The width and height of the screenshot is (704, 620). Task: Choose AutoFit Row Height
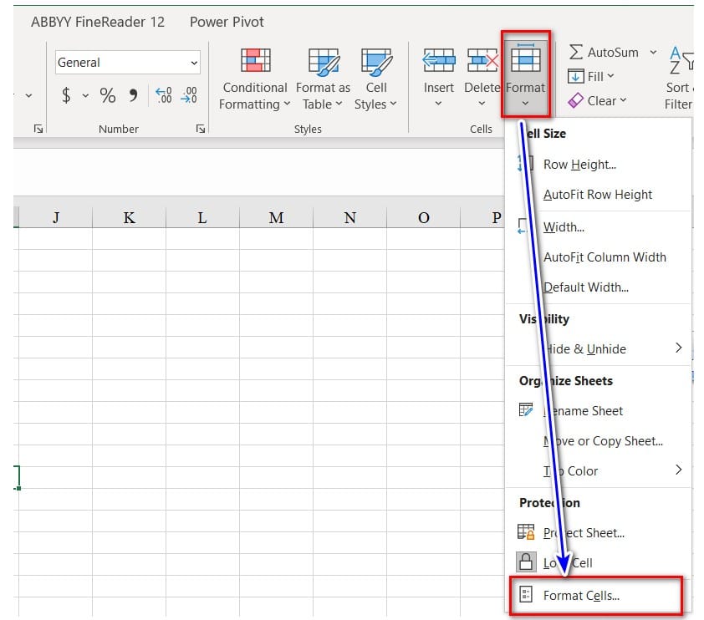click(599, 194)
